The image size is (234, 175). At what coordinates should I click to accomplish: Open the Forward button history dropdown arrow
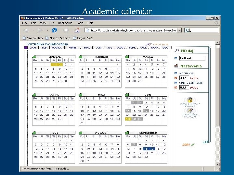47,30
